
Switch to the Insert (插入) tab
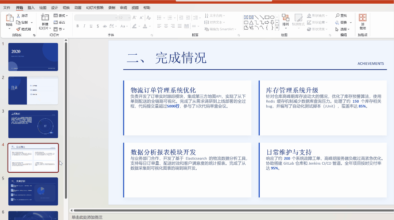click(31, 8)
